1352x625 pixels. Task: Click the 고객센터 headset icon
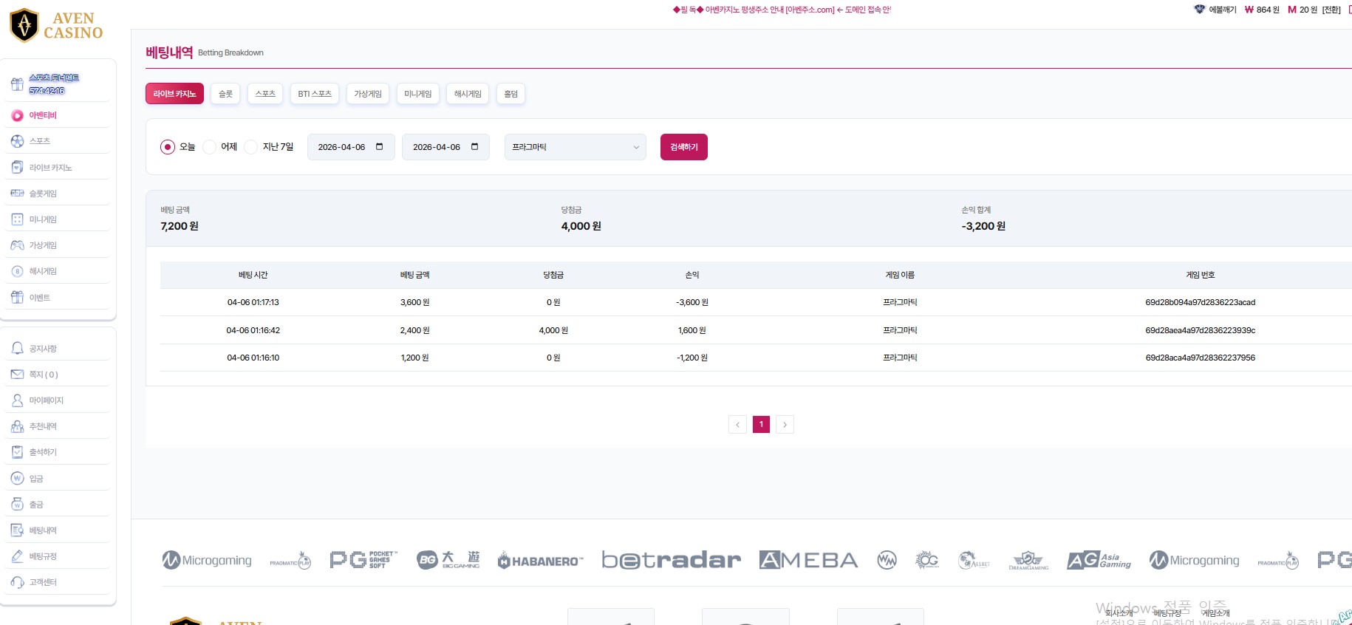(x=17, y=582)
